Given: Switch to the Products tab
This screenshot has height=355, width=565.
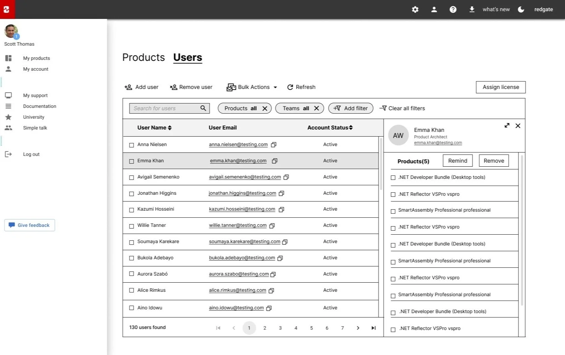Looking at the screenshot, I should (144, 57).
